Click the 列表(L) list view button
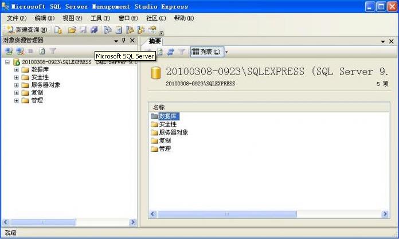The width and height of the screenshot is (399, 239). pos(207,52)
